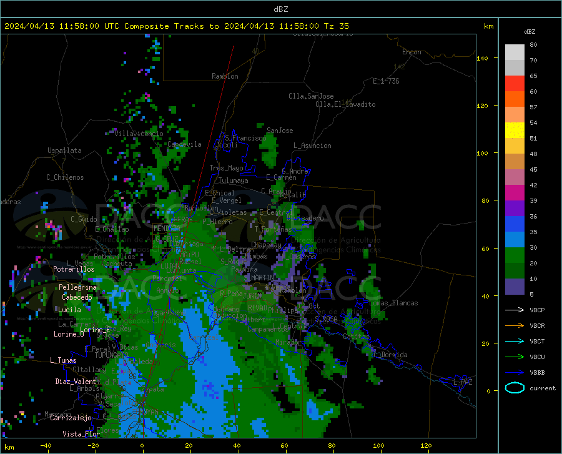Click the cyan 'current' ellipse legend icon
This screenshot has height=454, width=562.
point(515,388)
